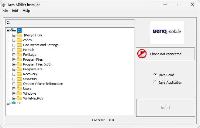Select the Windows folder name
The image size is (200, 128).
click(30, 93)
